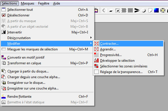
Task: Open the Masques menu
Action: 27,3
